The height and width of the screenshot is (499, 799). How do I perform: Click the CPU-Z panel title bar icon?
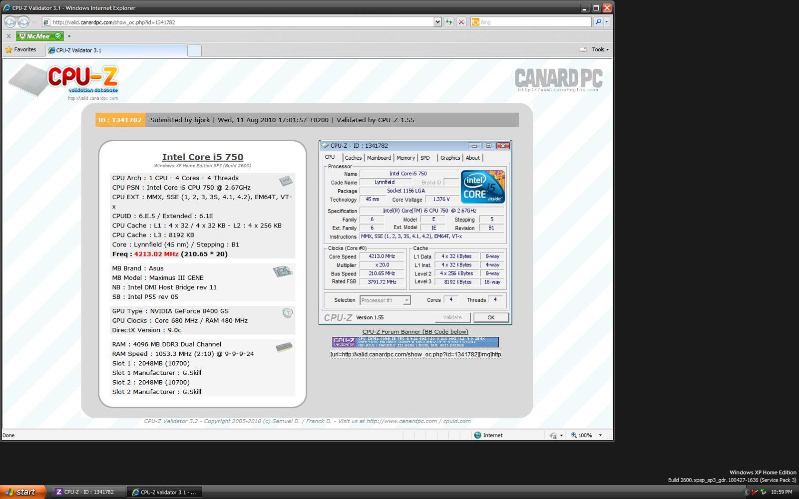pos(325,146)
